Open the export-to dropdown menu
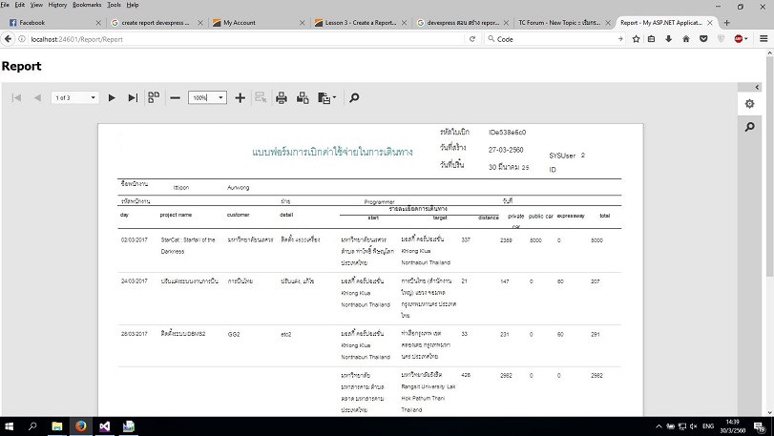Viewport: 774px width, 436px height. click(x=326, y=97)
